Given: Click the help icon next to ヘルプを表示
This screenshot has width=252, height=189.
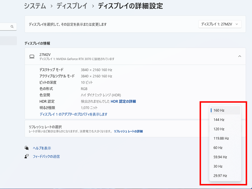Looking at the screenshot, I should [x=27, y=148].
